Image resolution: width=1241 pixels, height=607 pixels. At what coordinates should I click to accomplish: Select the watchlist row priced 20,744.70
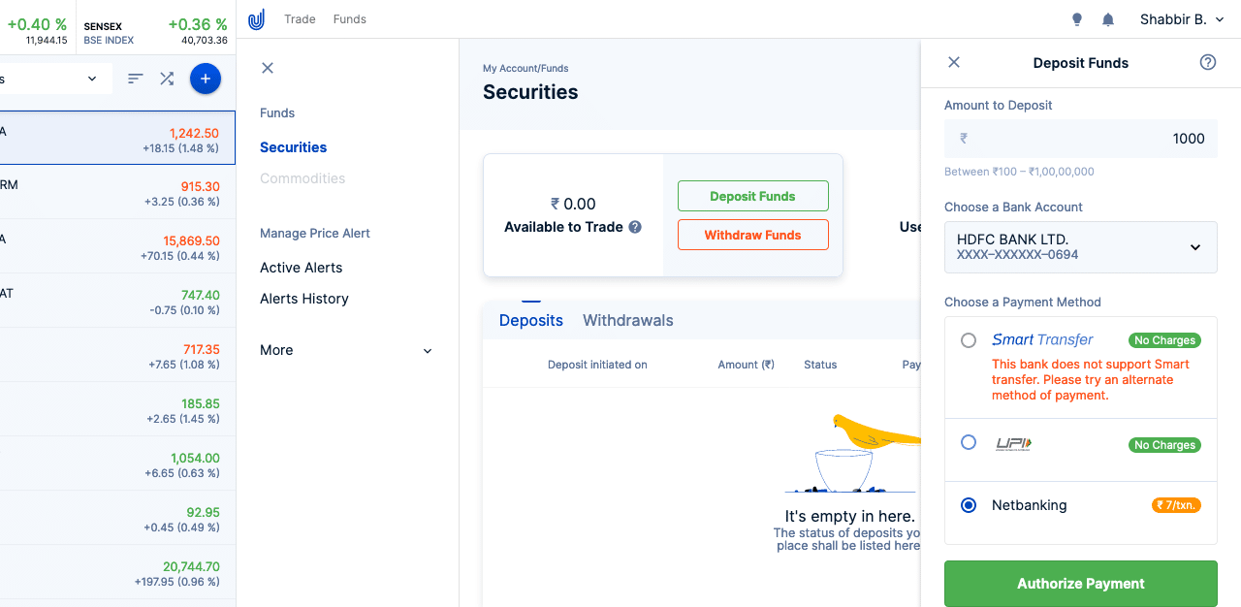(x=117, y=572)
